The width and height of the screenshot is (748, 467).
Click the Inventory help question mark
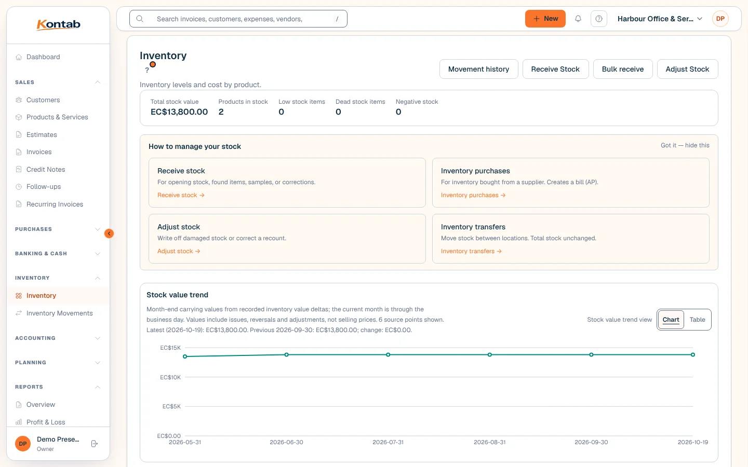tap(147, 70)
